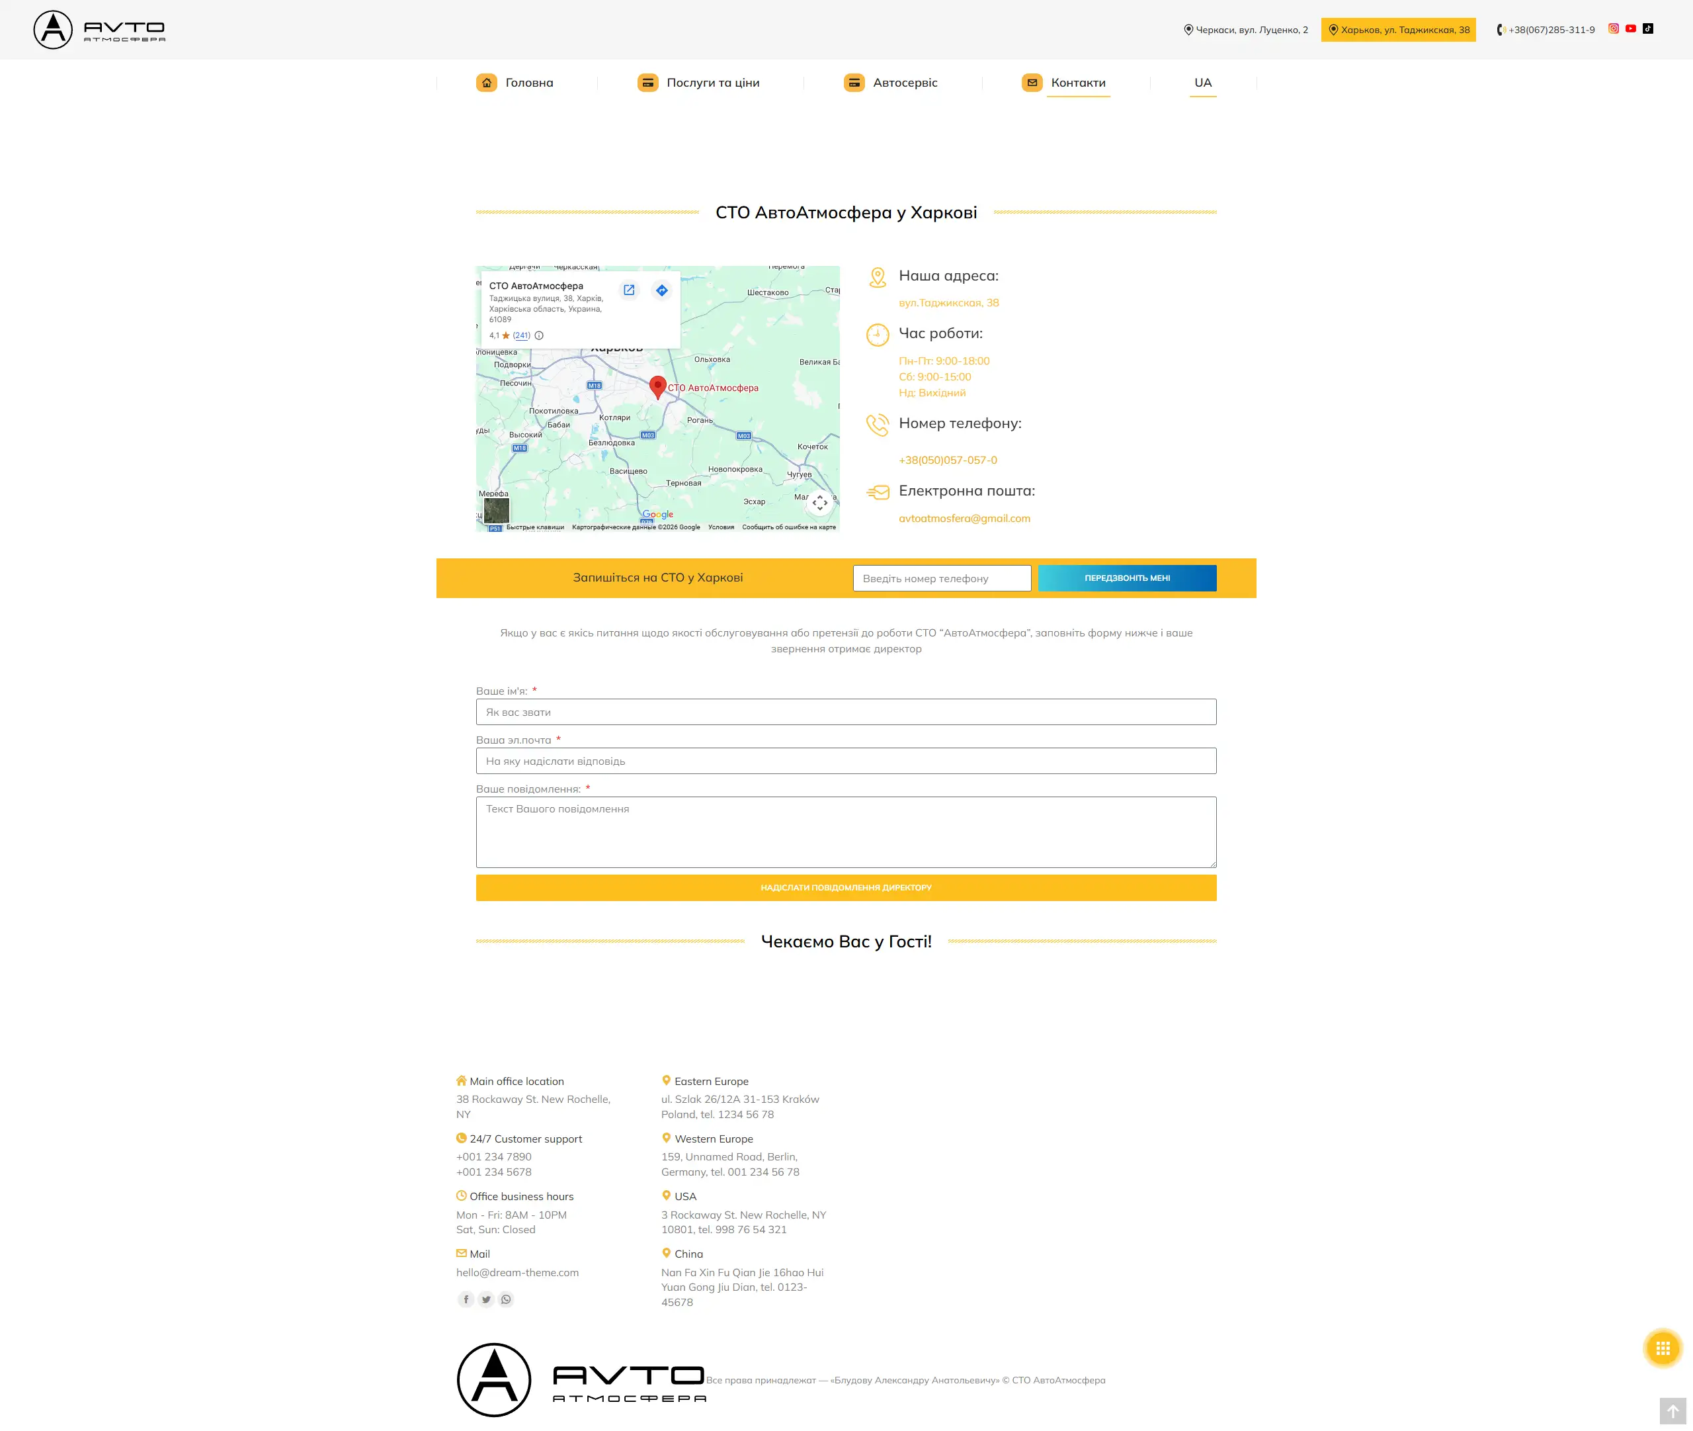Focus the Ваша эл.почта input field
Viewport: 1693px width, 1431px height.
click(846, 761)
